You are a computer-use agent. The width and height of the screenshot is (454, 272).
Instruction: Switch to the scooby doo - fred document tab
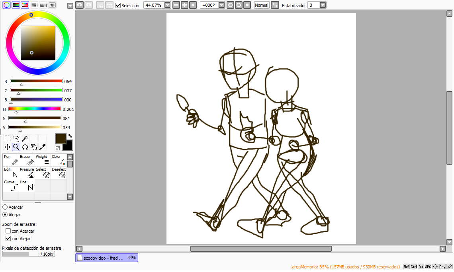[107, 258]
